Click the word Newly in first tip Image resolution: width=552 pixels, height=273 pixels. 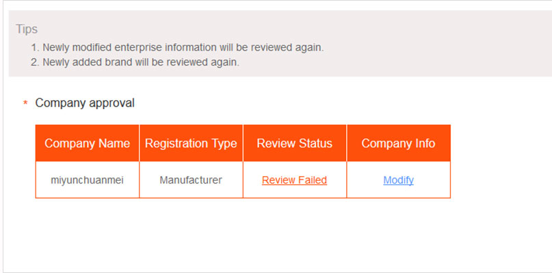pos(56,48)
